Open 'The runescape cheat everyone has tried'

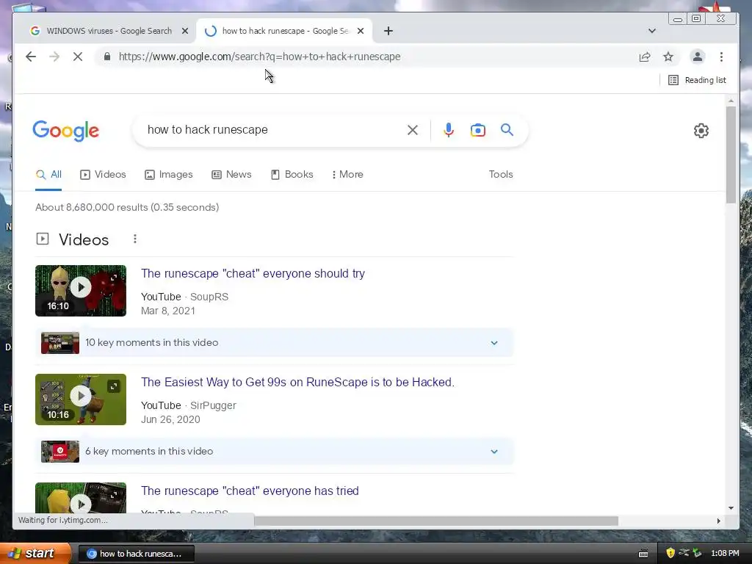pyautogui.click(x=250, y=491)
